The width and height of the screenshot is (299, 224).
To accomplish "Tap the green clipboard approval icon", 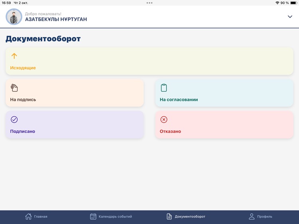I will pyautogui.click(x=164, y=88).
